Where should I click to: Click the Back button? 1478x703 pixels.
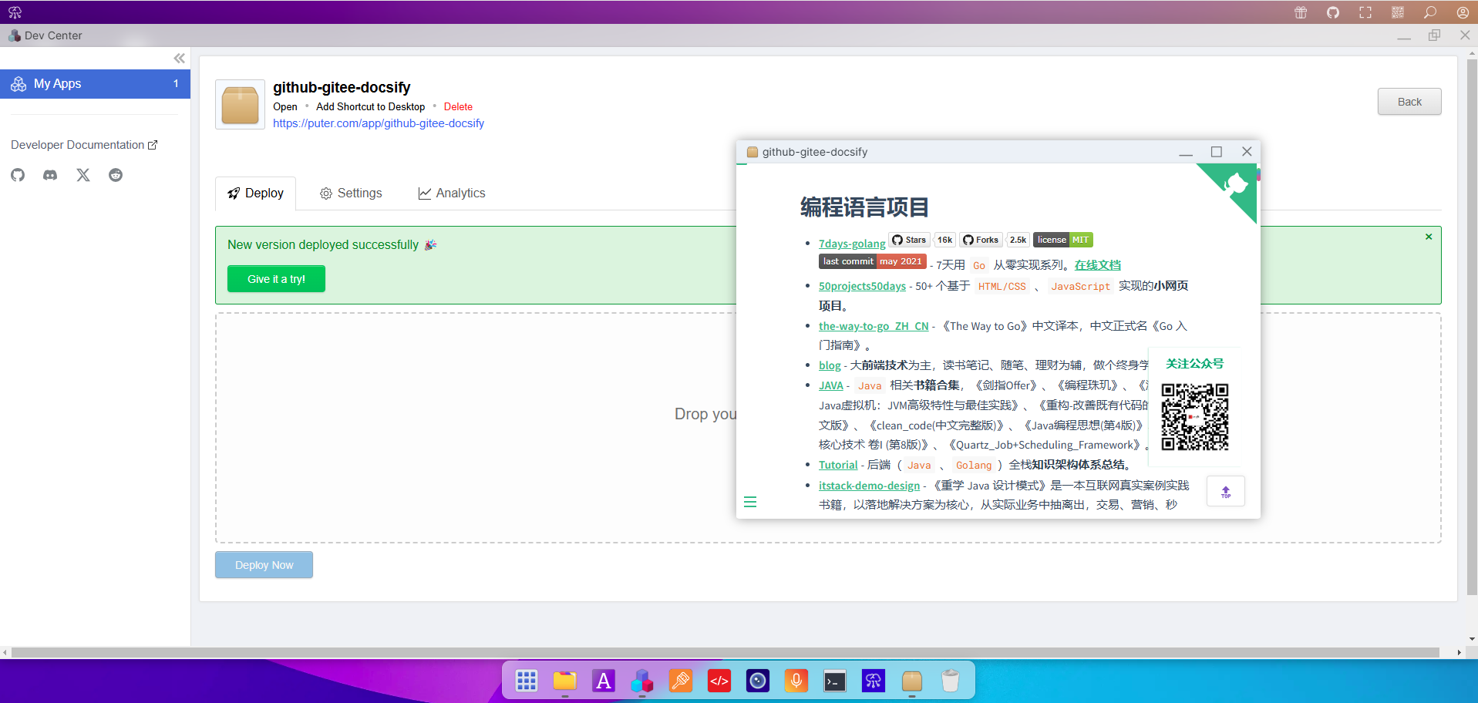1409,102
